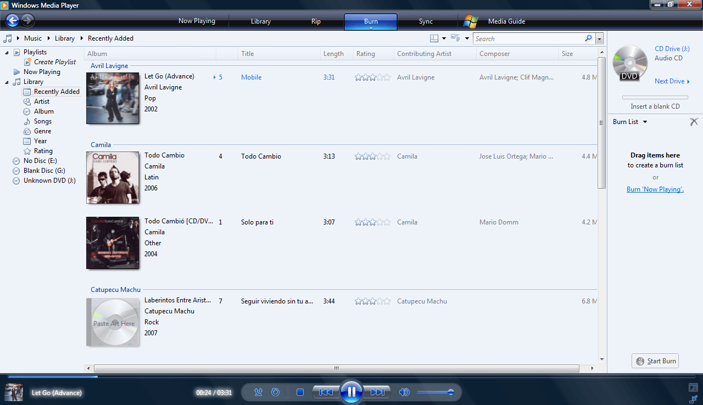Toggle repeat in playback controls

point(276,392)
